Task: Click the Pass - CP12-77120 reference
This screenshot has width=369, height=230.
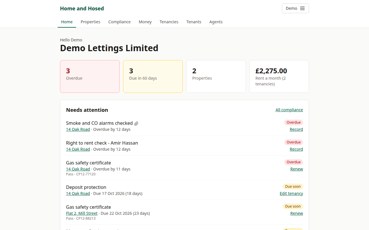Action: (x=81, y=174)
